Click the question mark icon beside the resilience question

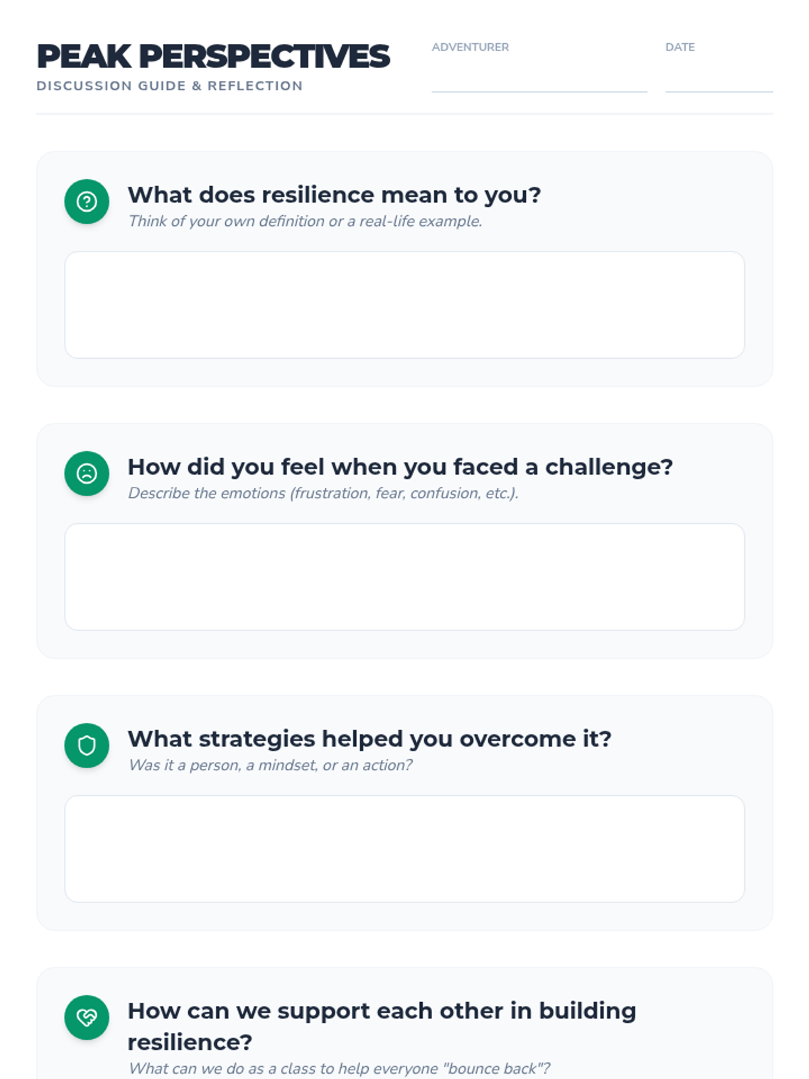(86, 202)
